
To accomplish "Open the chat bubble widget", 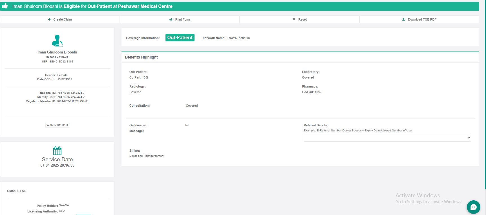I will [473, 207].
